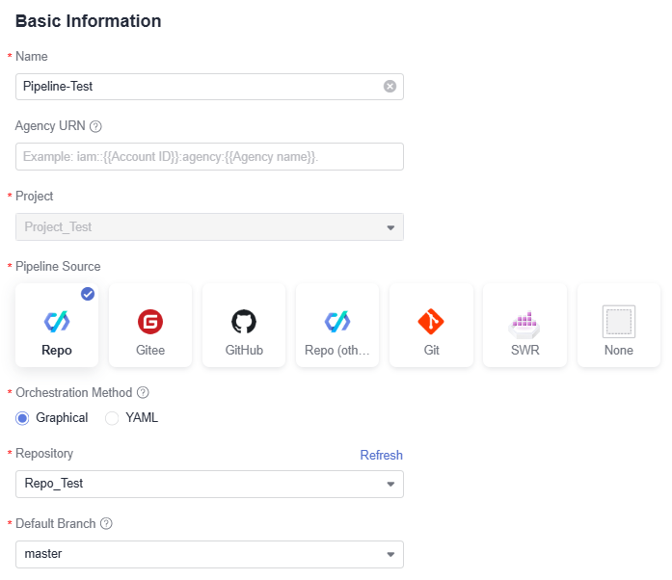Click the Orchestration Method help icon
Screen dimensions: 672x580
click(x=143, y=392)
